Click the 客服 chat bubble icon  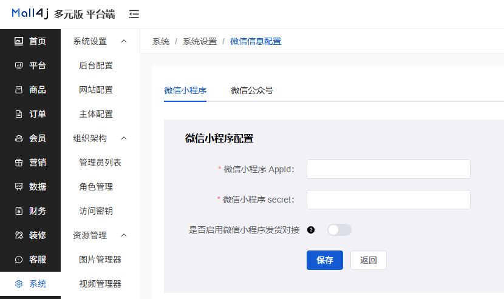(19, 260)
